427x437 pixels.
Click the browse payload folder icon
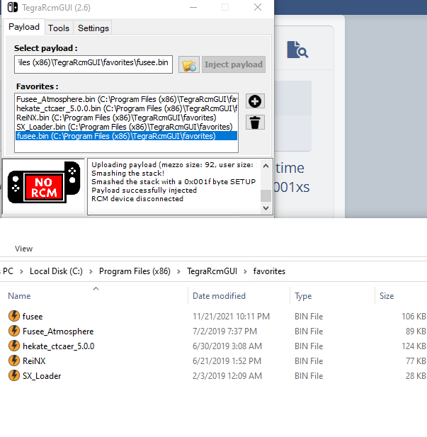(x=189, y=64)
